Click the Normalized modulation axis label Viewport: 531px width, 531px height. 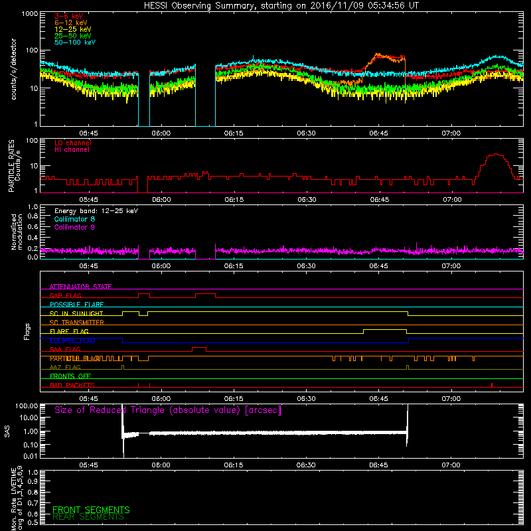tap(17, 232)
